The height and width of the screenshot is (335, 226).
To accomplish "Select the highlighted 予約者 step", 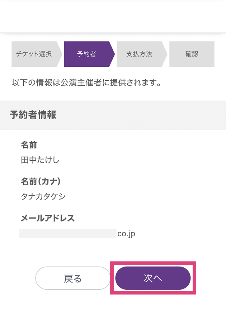I will coord(86,54).
